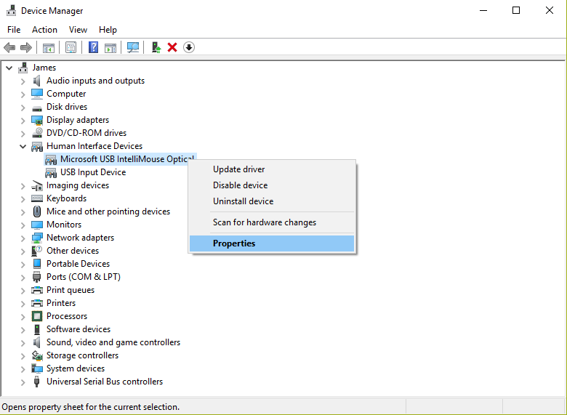Click the Properties sheet toolbar icon
567x415 pixels.
coord(71,47)
